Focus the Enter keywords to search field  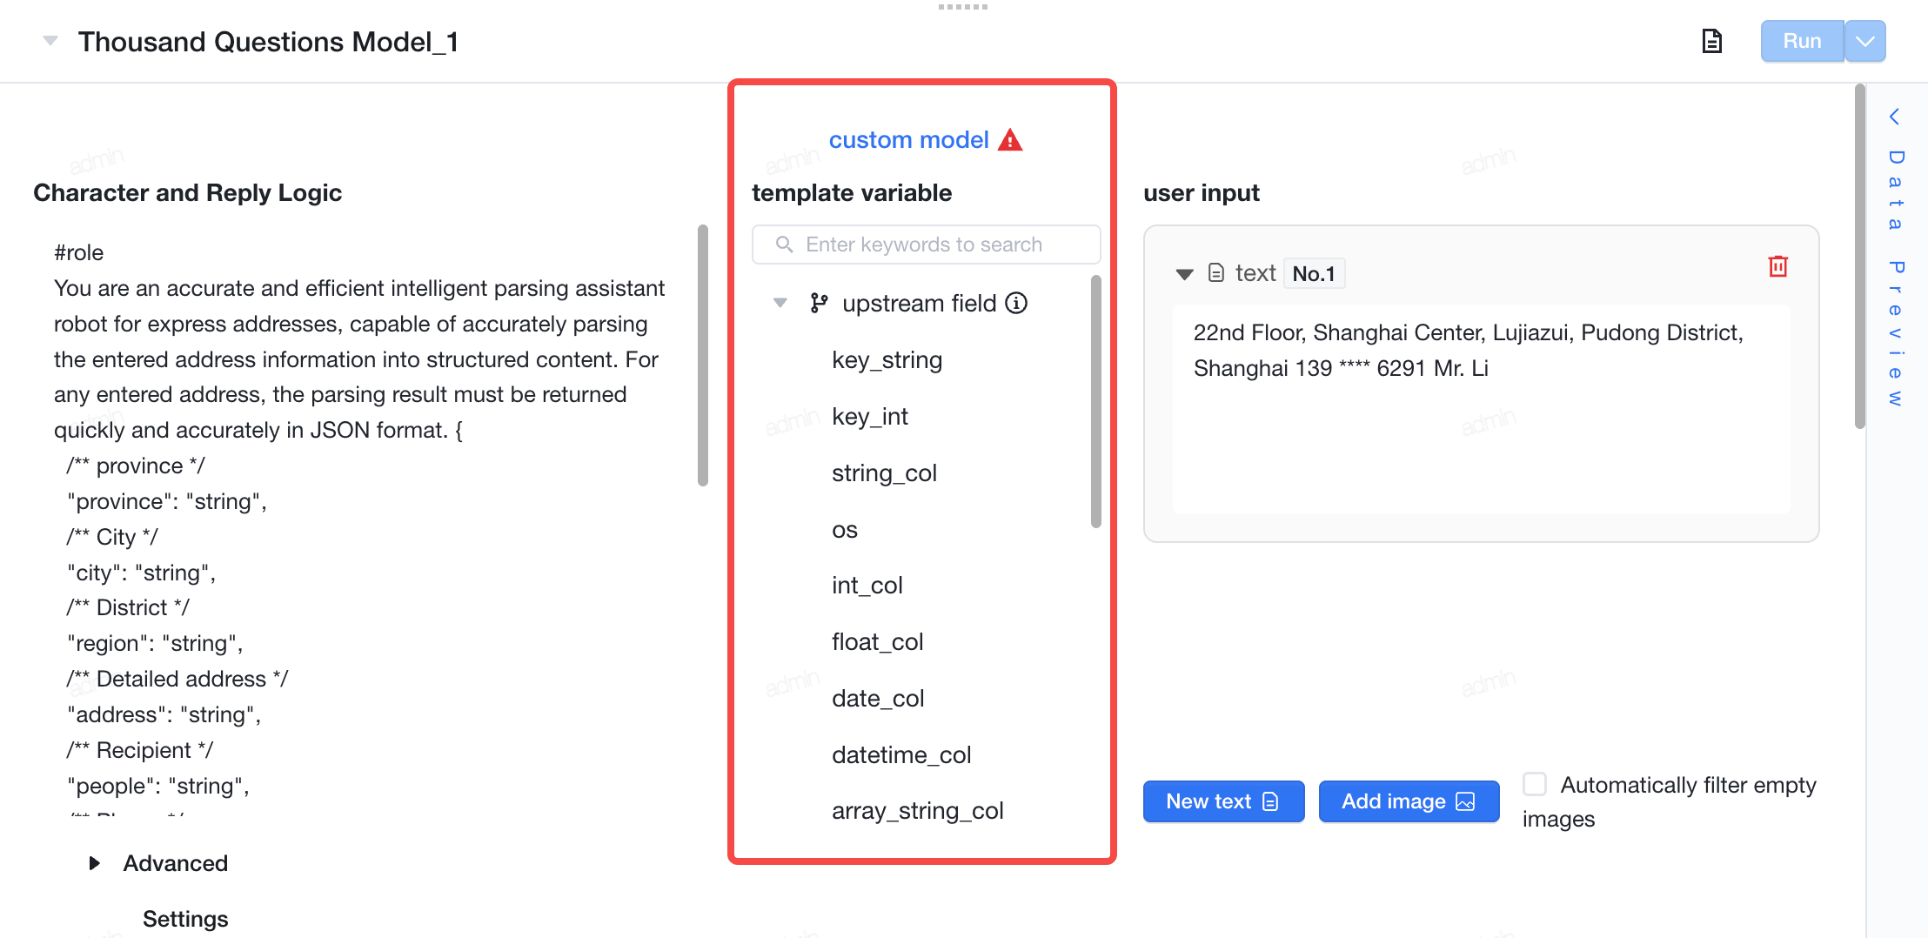pos(926,245)
